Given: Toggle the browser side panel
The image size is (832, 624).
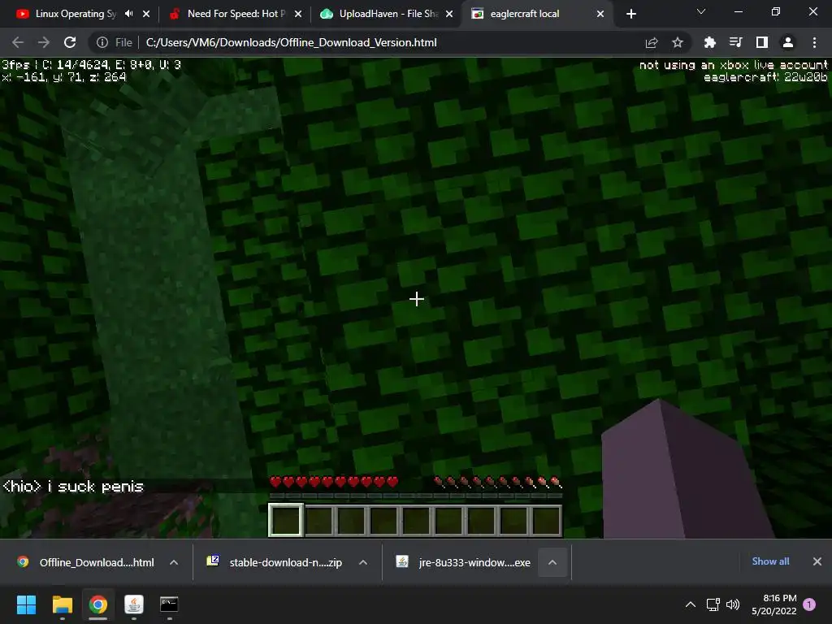Looking at the screenshot, I should (762, 42).
